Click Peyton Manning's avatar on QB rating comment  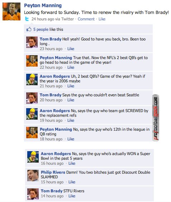tap(32, 133)
